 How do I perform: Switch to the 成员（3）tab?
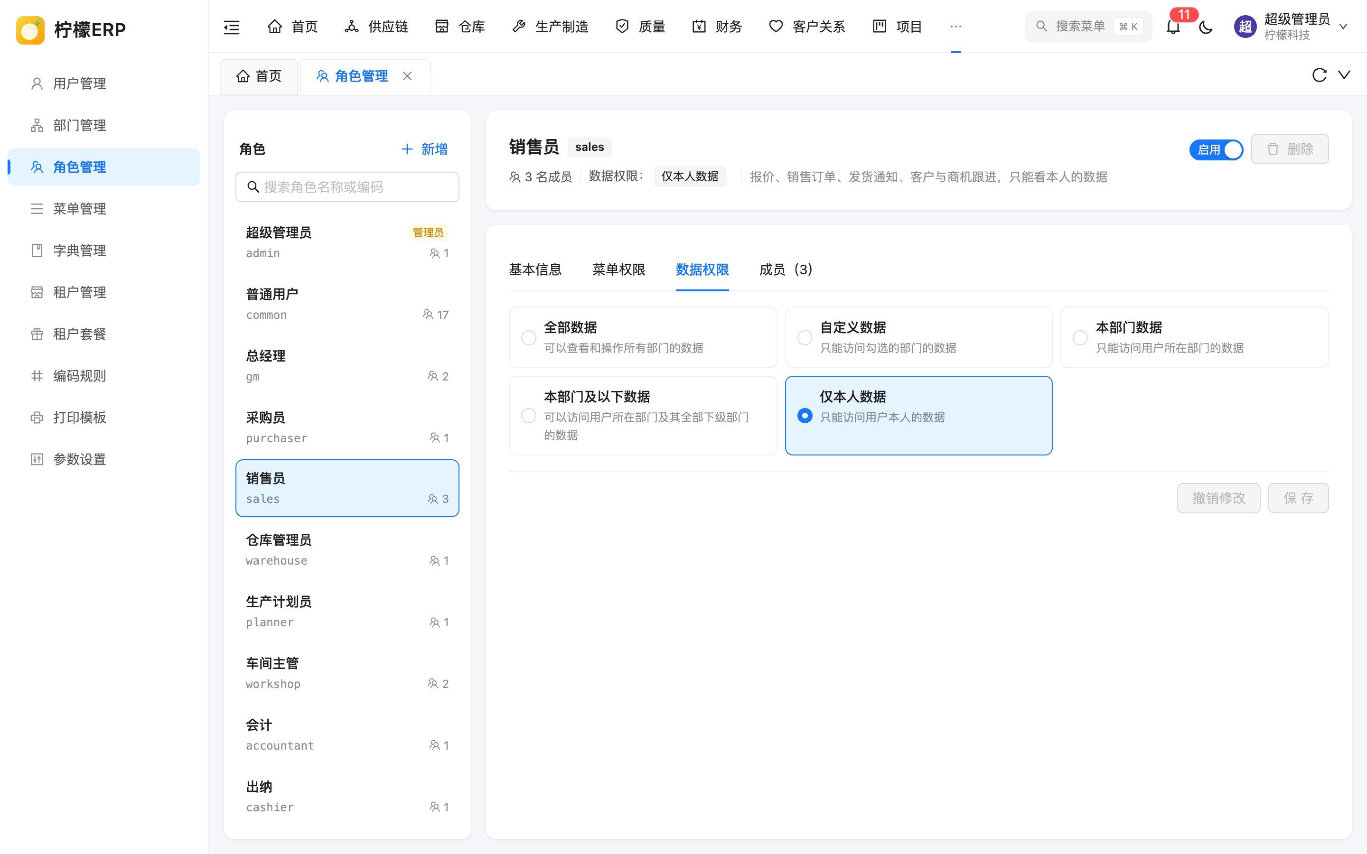pyautogui.click(x=786, y=269)
